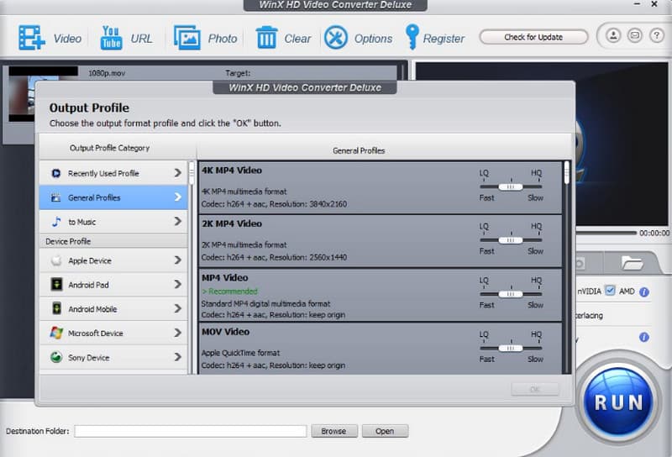Screen dimensions: 672x457
Task: Open the YouTube URL downloader icon
Action: coord(111,38)
